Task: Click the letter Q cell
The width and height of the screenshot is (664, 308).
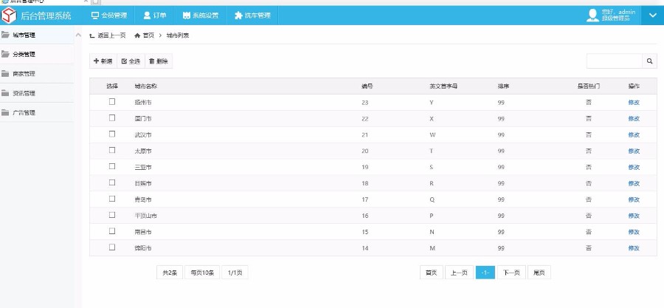Action: 432,199
